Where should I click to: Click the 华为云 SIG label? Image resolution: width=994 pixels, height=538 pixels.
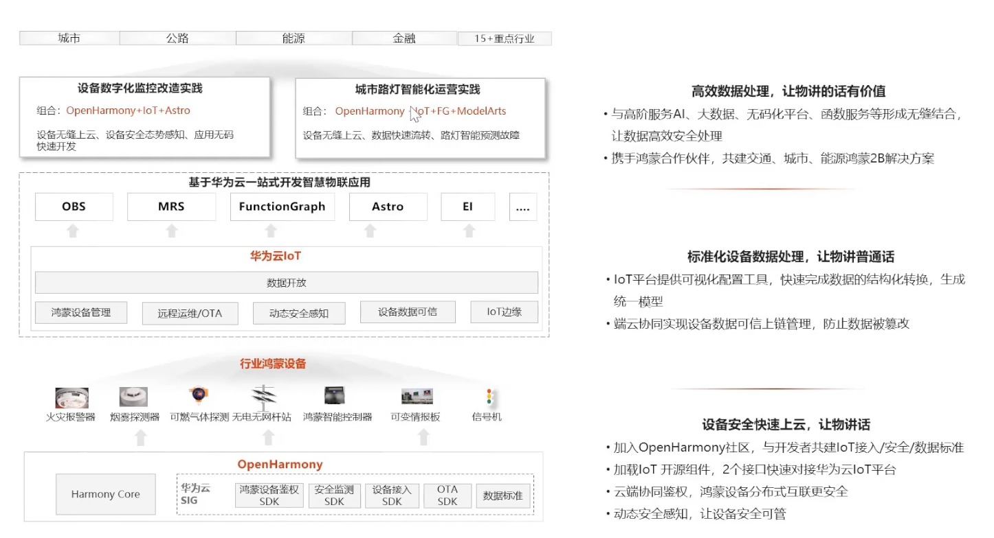[196, 494]
